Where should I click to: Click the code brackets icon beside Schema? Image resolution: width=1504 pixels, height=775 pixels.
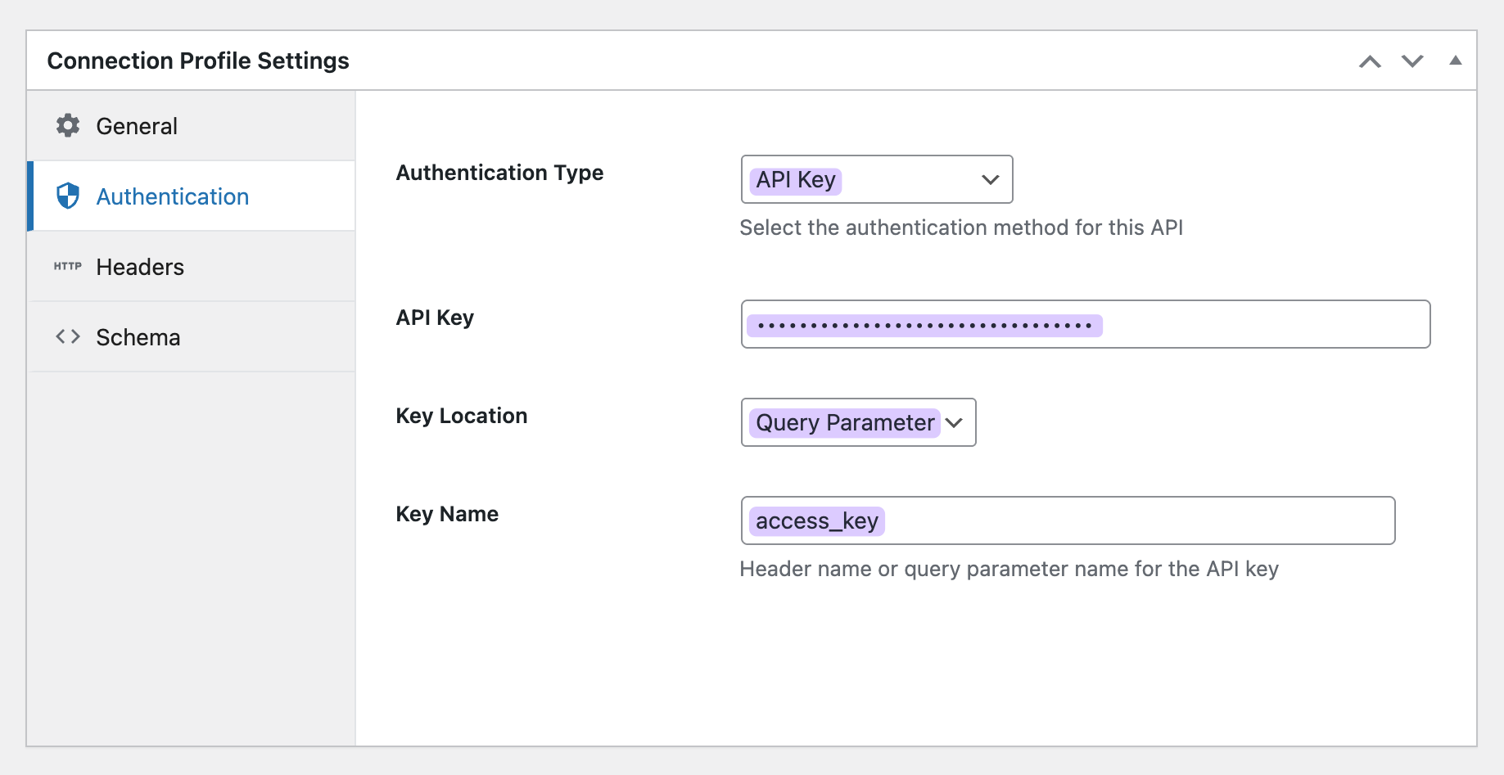point(68,337)
